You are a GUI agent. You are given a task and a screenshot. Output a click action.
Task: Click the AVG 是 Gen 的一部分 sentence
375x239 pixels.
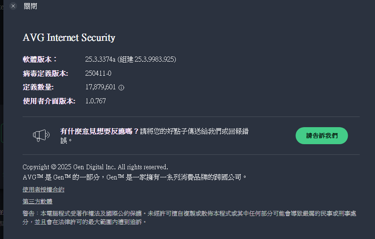[x=135, y=176]
